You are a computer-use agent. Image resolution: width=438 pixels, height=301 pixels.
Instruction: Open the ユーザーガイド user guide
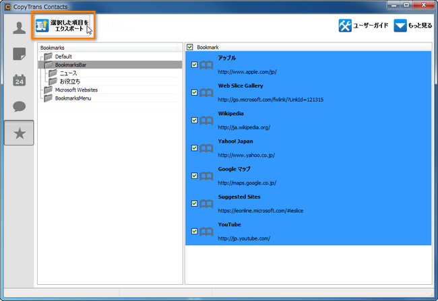coord(363,26)
